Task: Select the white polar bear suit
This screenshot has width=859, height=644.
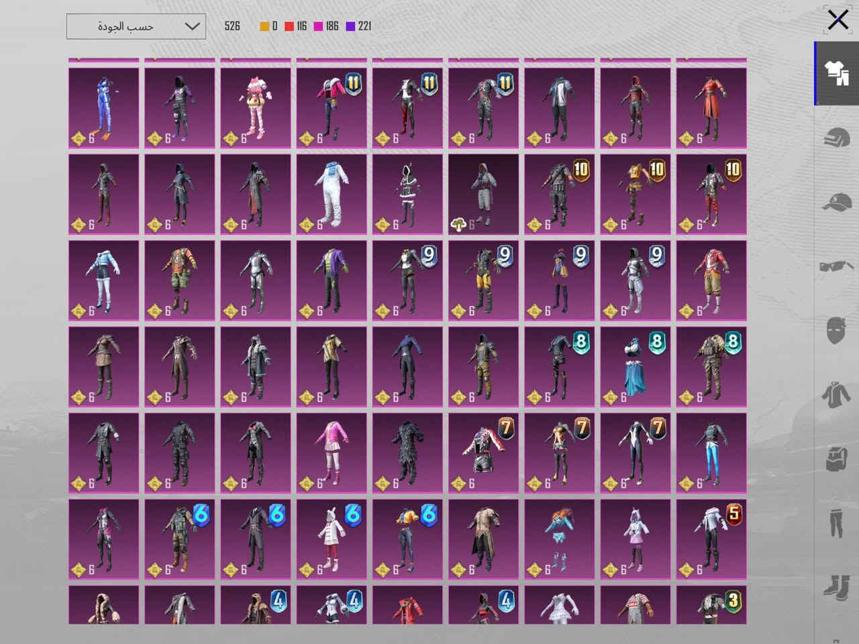Action: (x=332, y=195)
